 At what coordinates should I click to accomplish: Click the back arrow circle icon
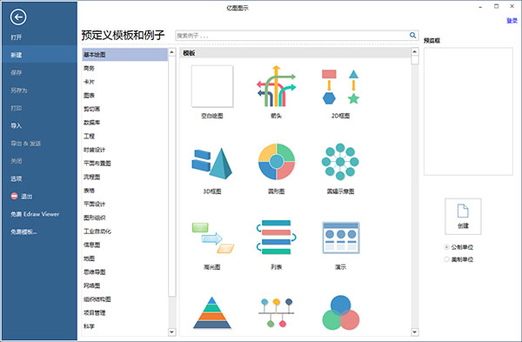point(18,17)
